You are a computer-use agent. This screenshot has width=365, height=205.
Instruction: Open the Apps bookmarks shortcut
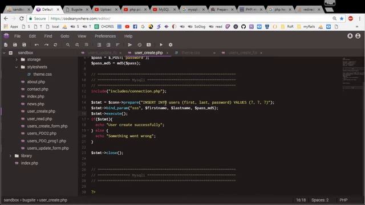tap(11, 27)
